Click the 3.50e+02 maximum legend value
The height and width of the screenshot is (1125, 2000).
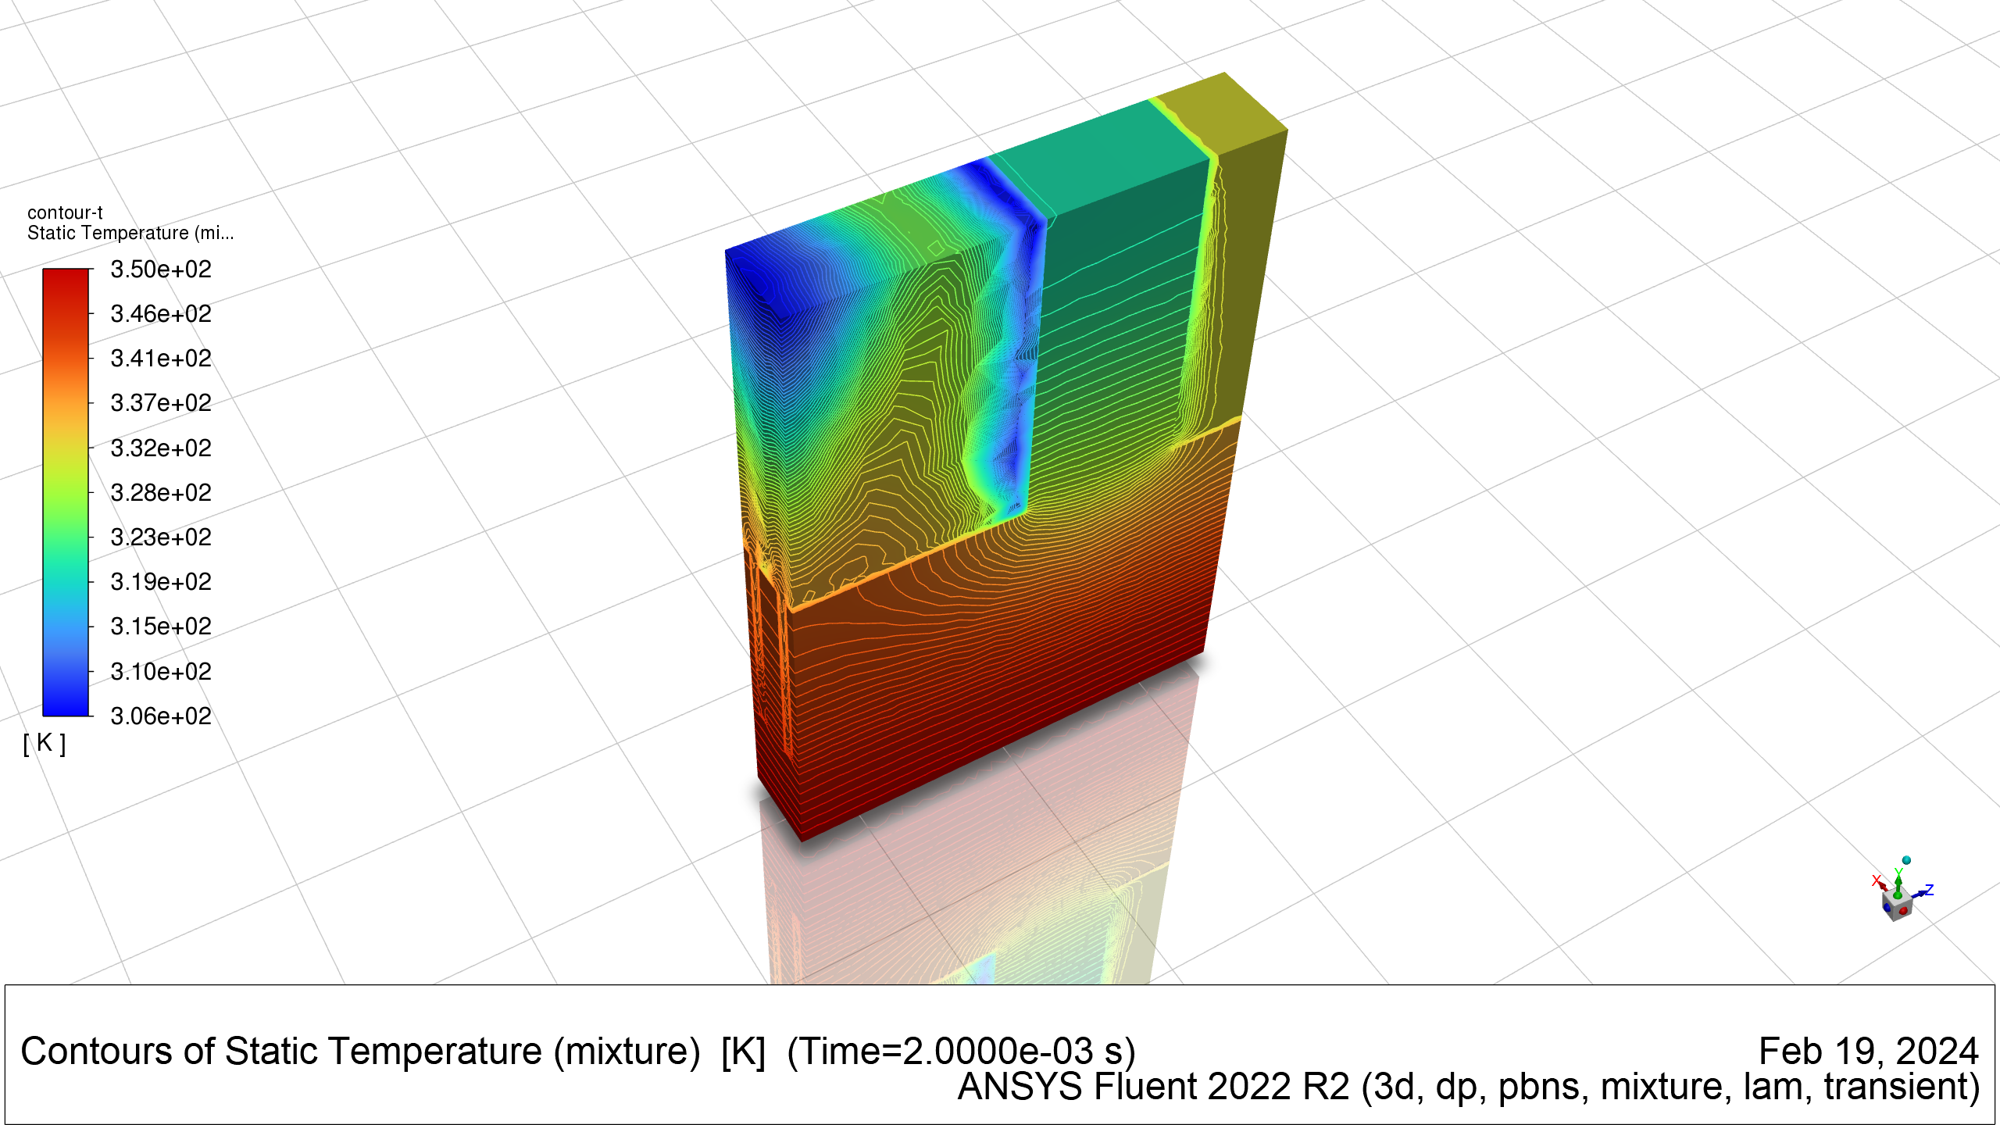click(161, 270)
